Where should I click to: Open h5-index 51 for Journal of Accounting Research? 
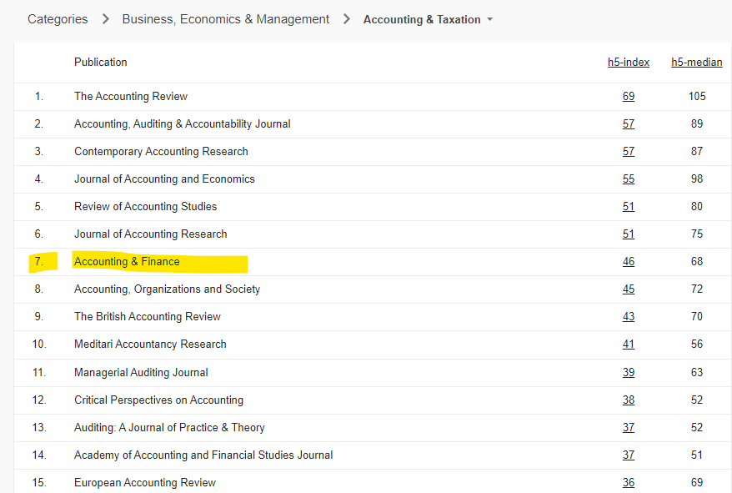point(629,234)
